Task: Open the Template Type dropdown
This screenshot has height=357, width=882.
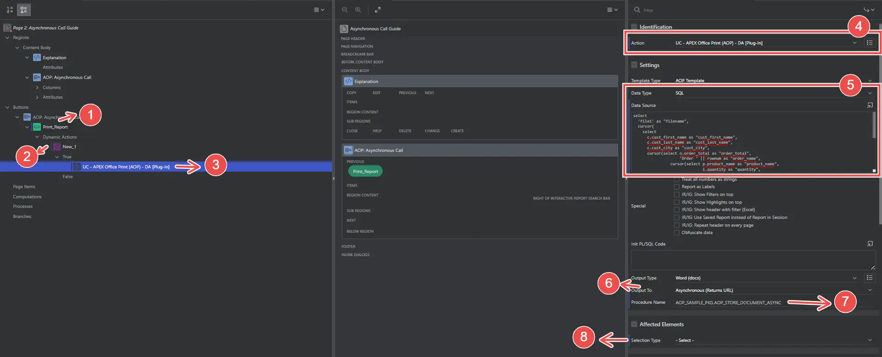Action: [774, 80]
